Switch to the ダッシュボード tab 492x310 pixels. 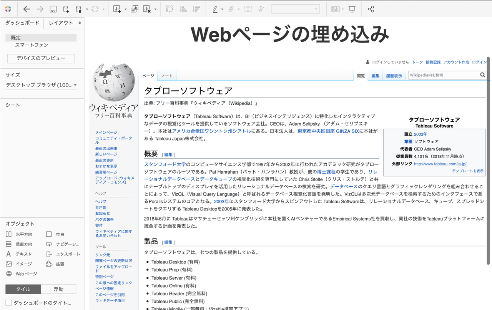[x=22, y=23]
